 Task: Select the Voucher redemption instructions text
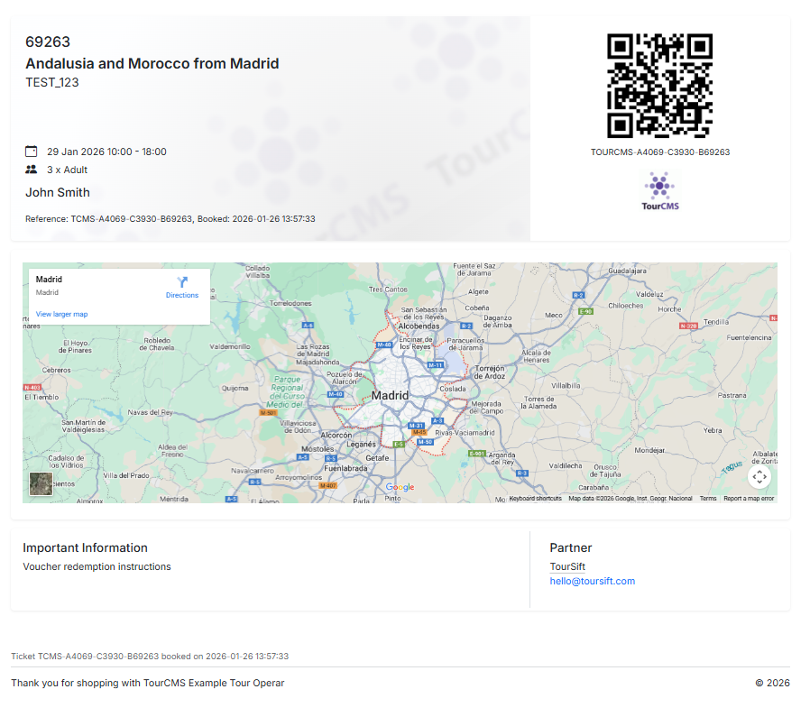pyautogui.click(x=97, y=566)
